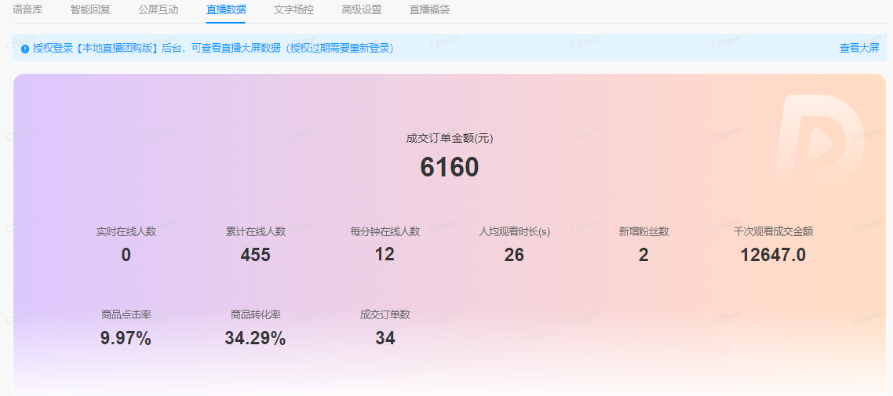This screenshot has width=893, height=396.
Task: Open the 语音库 tab
Action: pos(27,10)
